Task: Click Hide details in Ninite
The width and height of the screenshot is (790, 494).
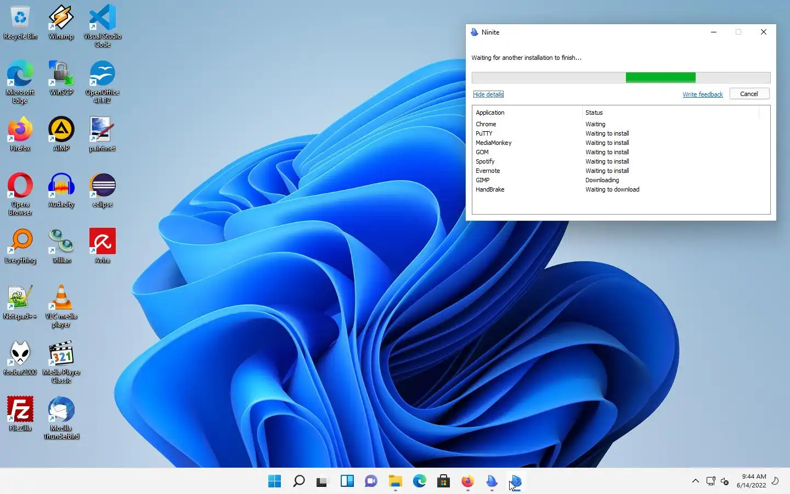Action: pos(488,94)
